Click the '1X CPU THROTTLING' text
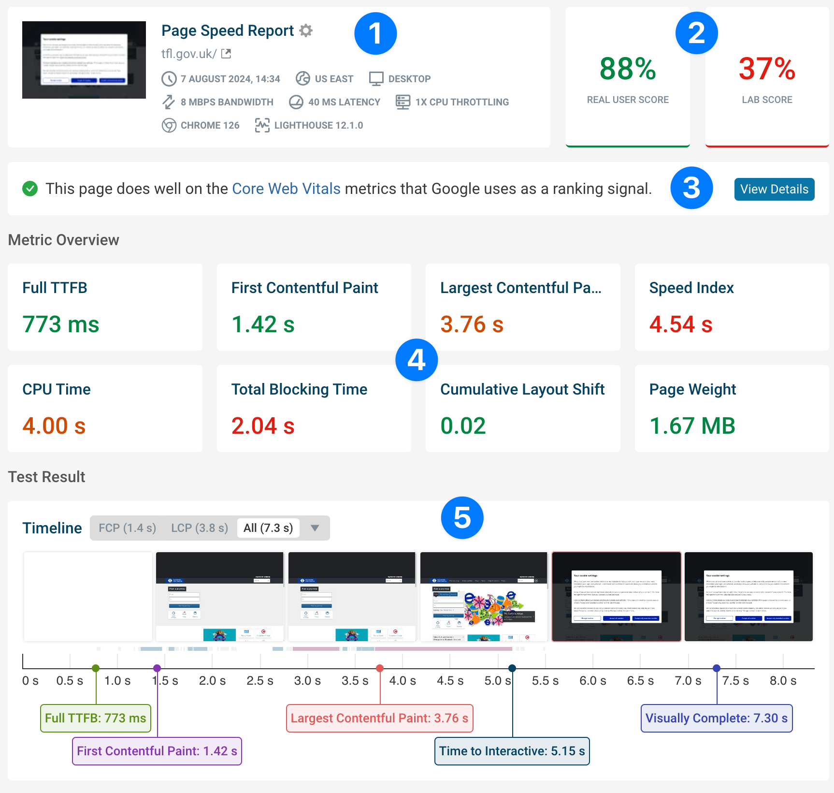 coord(462,102)
